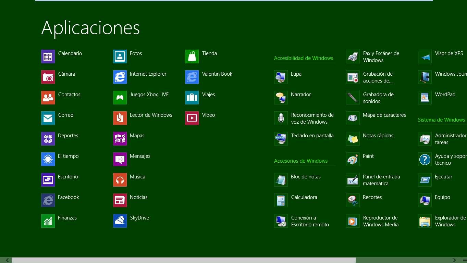Open the Música headphones icon
Screen dimensions: 467x263
click(x=120, y=180)
